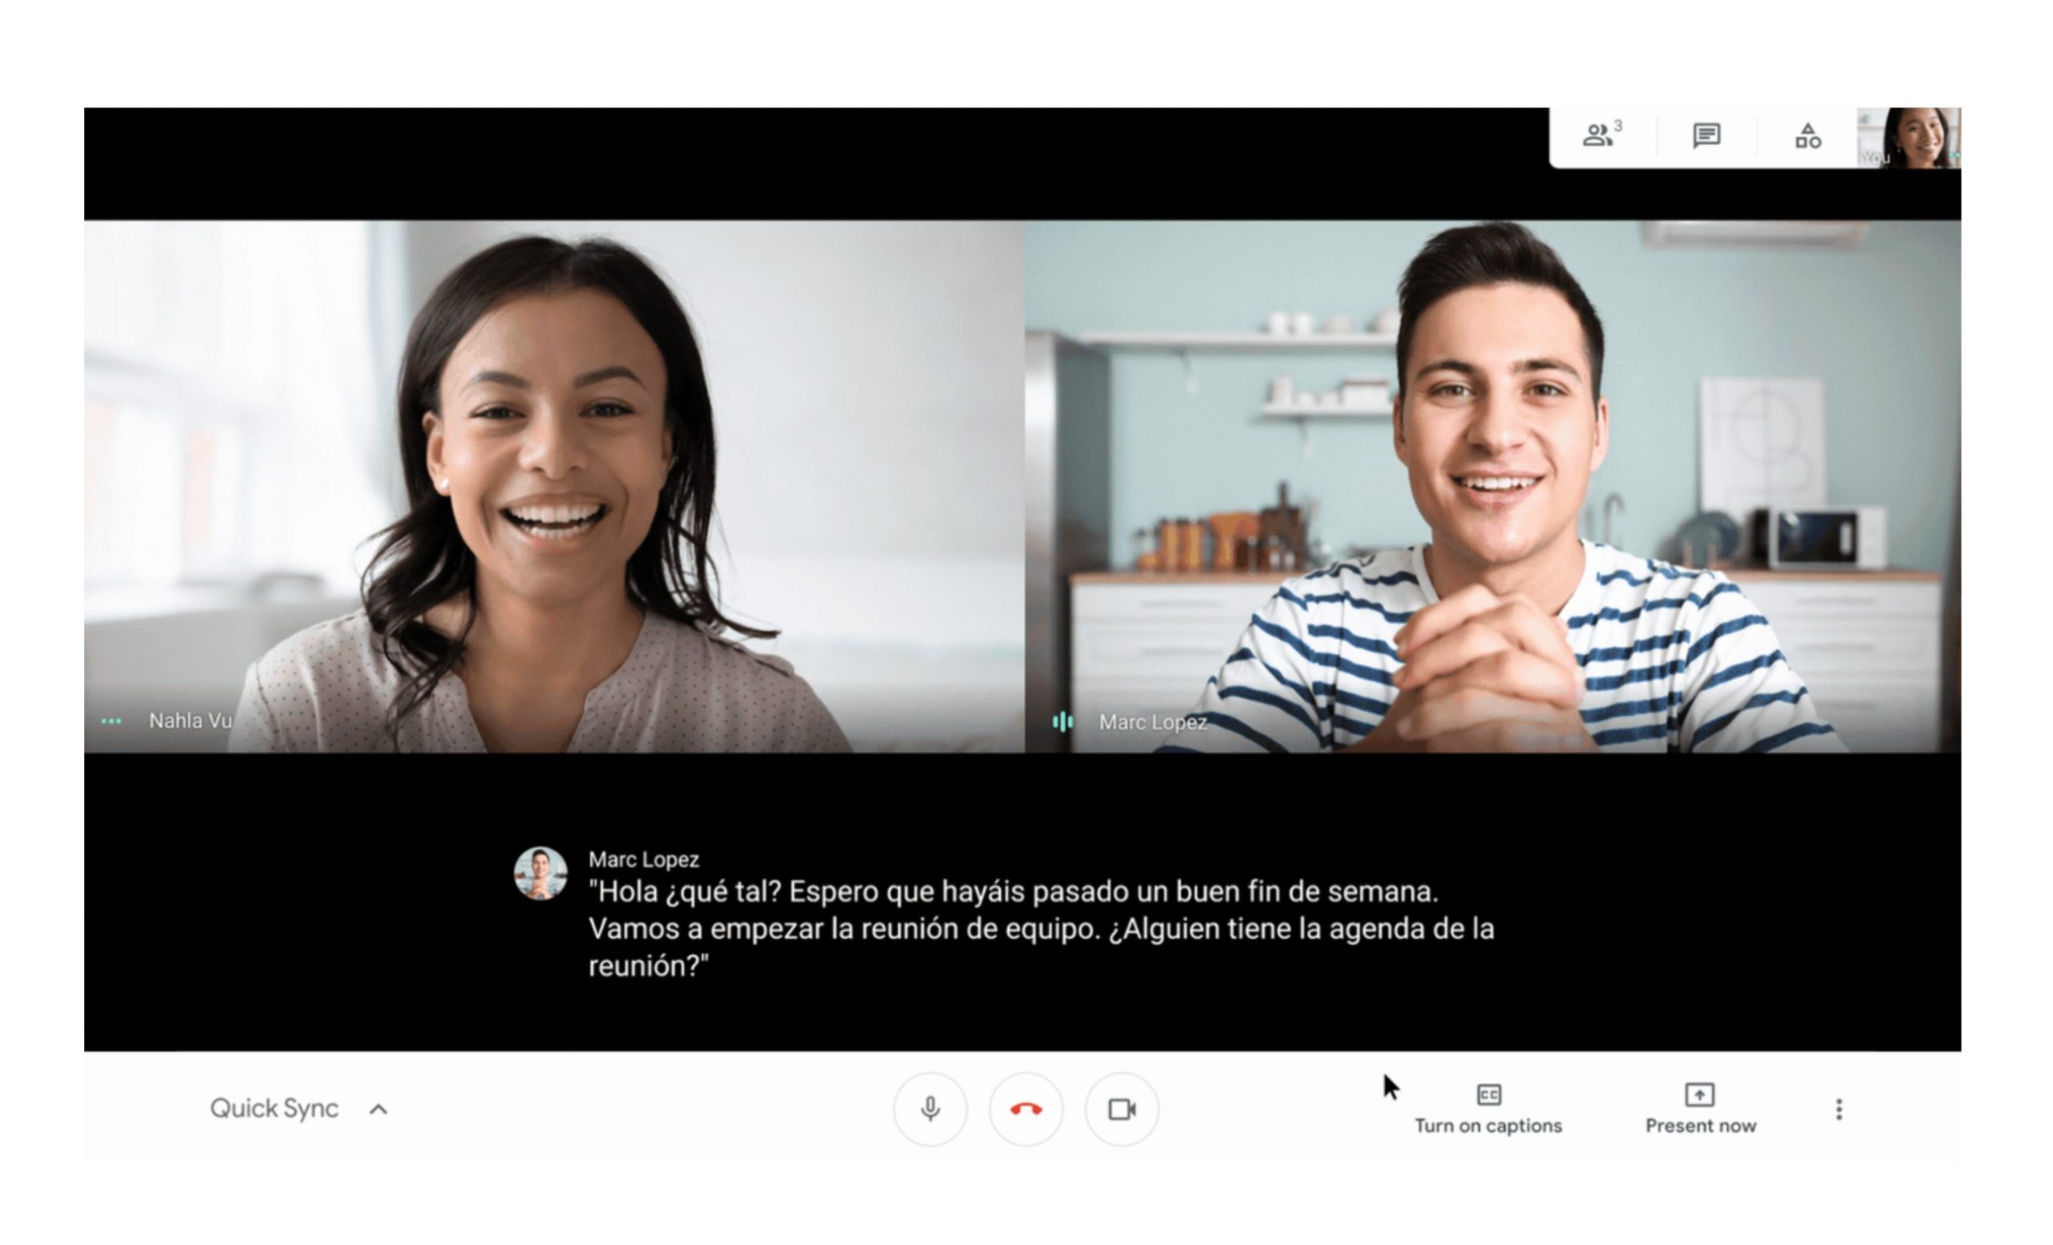Click the participants icon showing 3
The height and width of the screenshot is (1245, 2053).
tap(1598, 132)
